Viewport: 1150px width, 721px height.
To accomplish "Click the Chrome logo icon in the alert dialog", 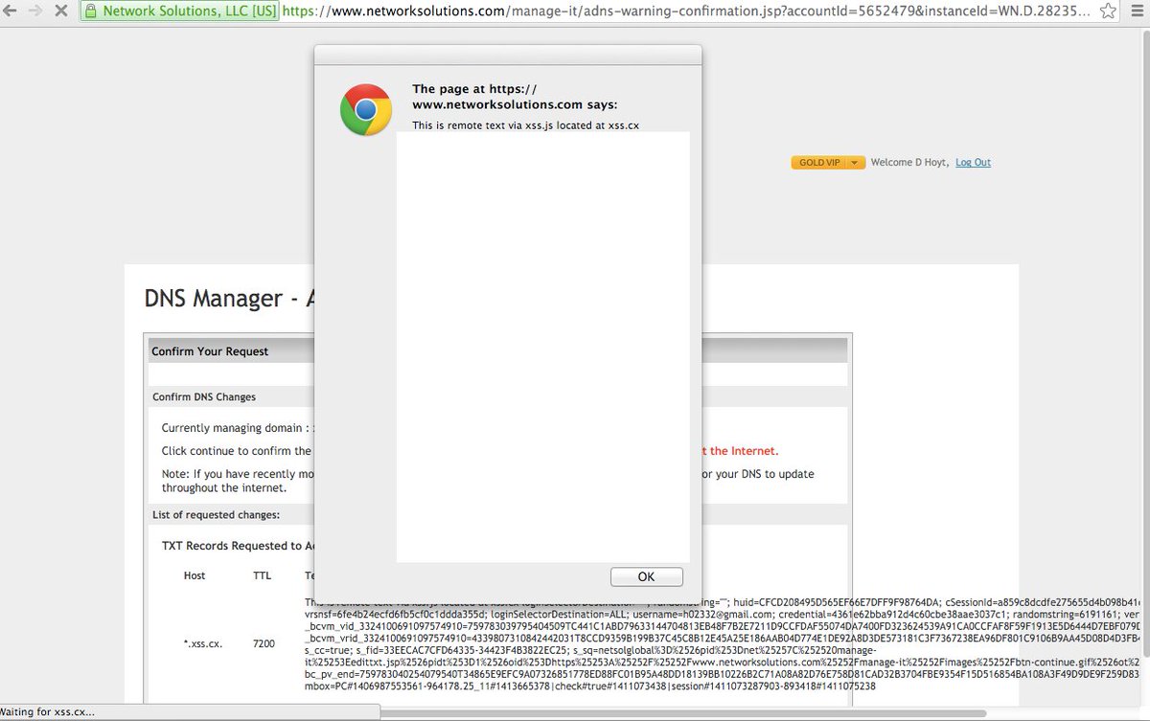I will point(366,110).
